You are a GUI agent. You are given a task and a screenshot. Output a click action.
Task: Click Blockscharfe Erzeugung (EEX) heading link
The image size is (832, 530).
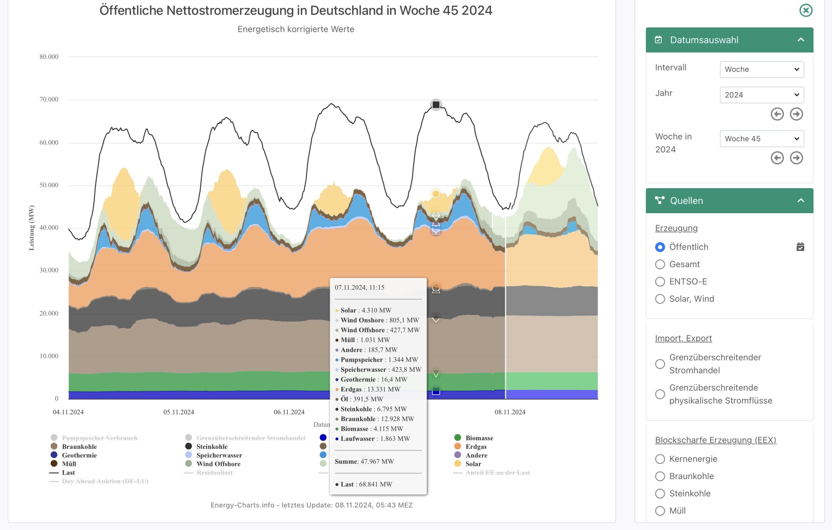click(715, 440)
